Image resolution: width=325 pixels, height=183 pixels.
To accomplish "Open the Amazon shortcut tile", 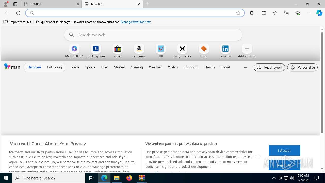I will pos(139,51).
